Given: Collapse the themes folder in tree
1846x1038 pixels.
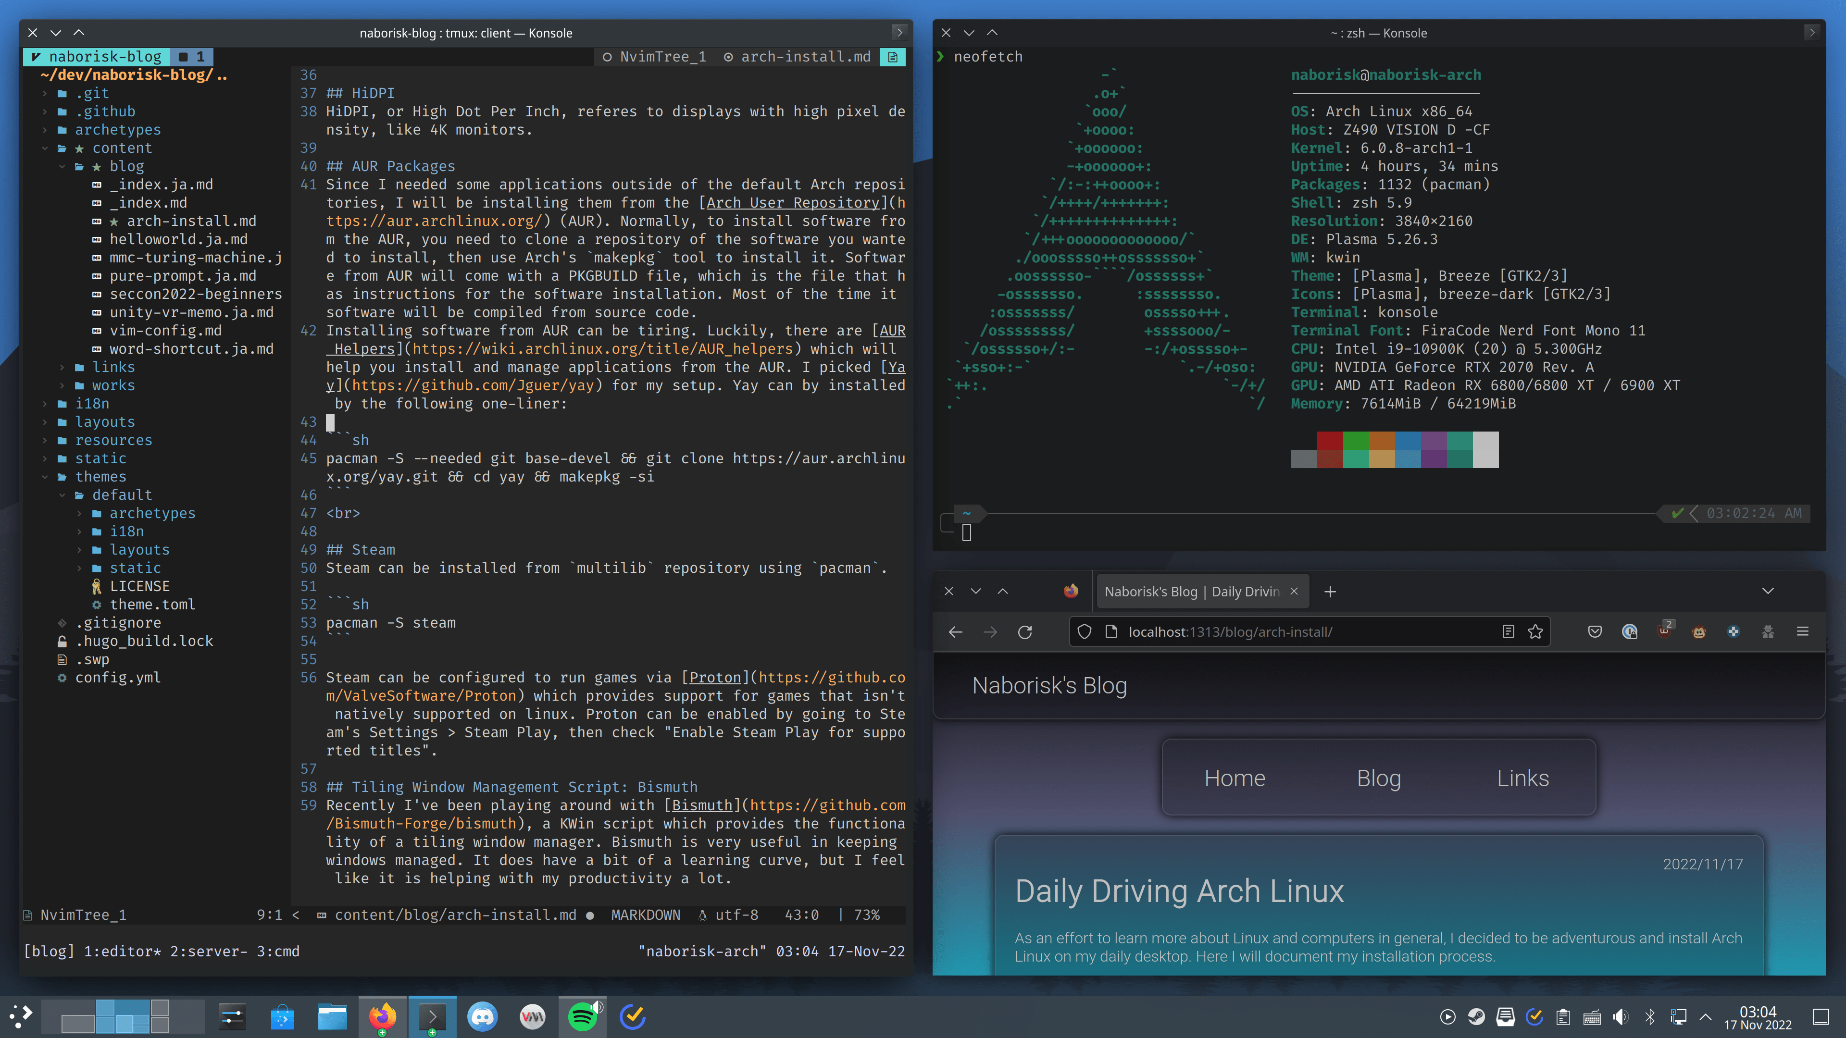Looking at the screenshot, I should click(x=100, y=476).
